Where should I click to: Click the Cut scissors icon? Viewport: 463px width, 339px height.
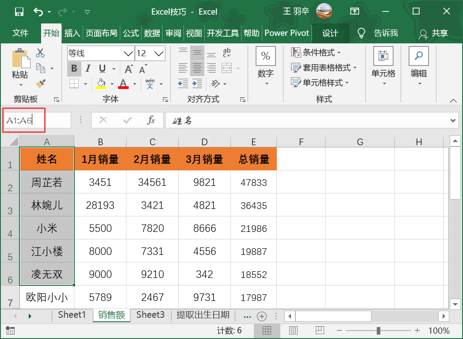click(40, 53)
